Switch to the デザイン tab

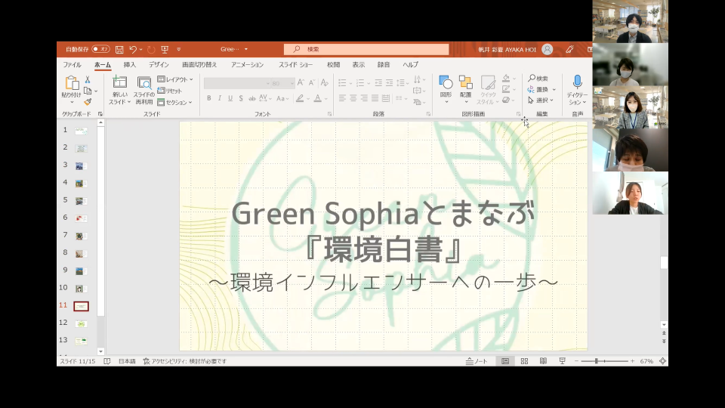(159, 65)
